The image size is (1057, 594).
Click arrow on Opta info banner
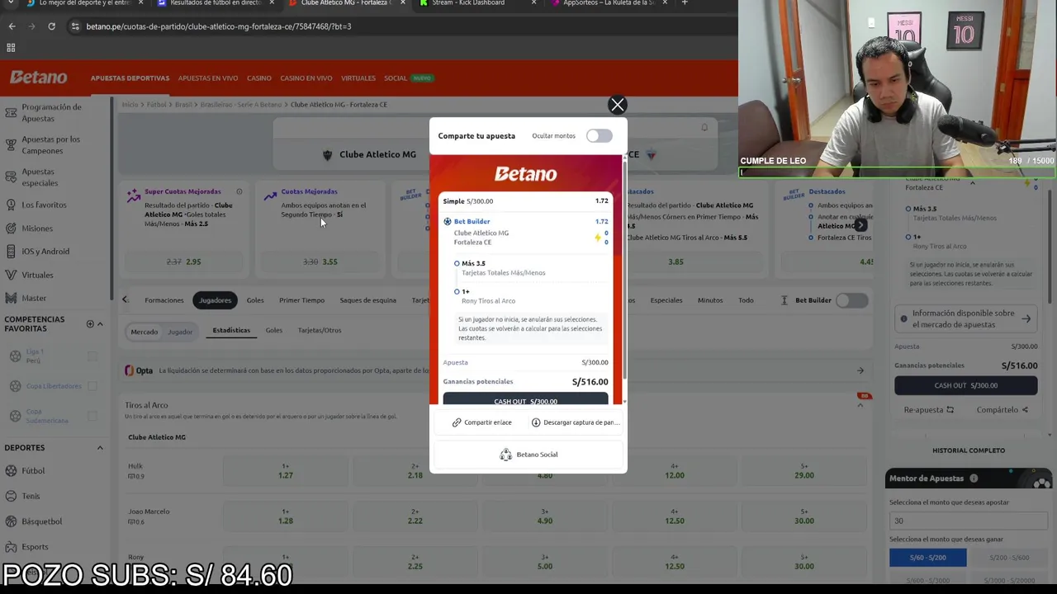pos(860,370)
